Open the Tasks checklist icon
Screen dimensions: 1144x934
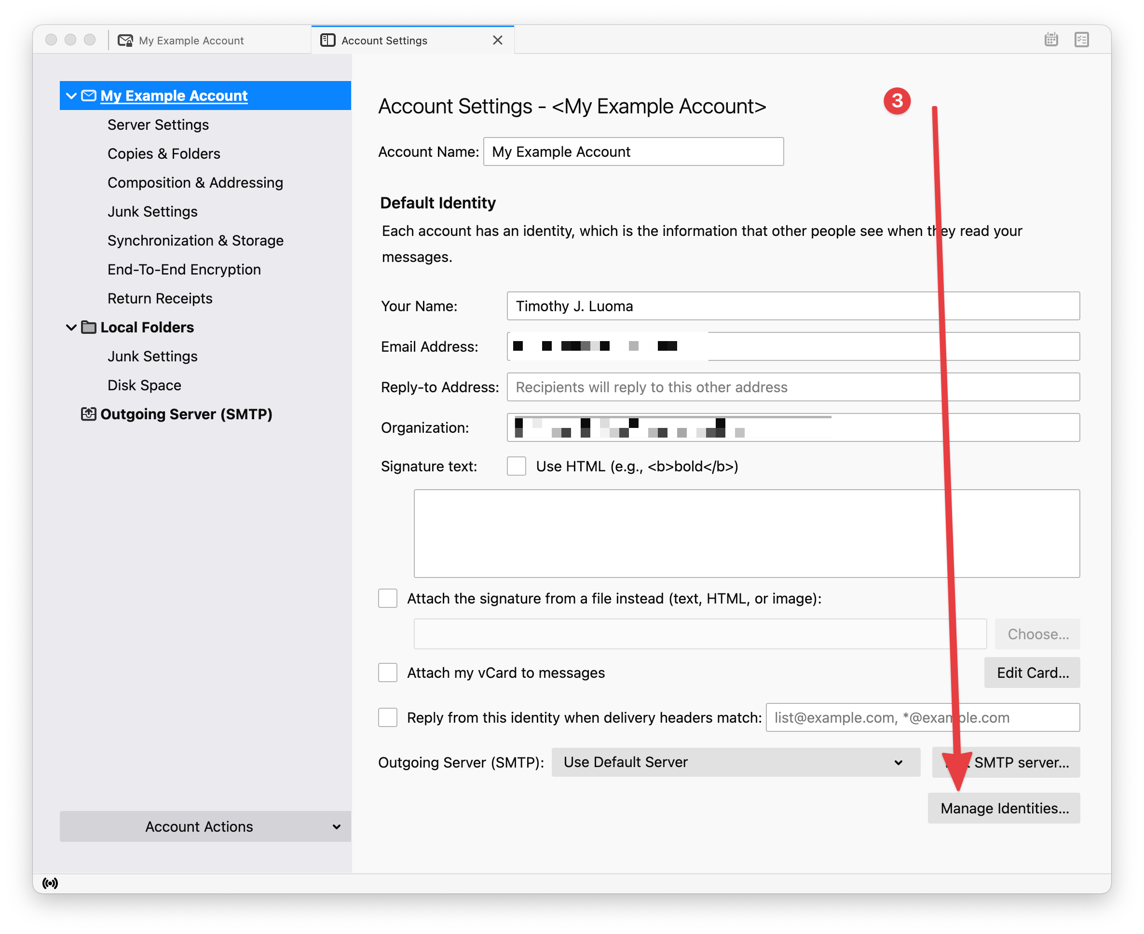[1082, 39]
